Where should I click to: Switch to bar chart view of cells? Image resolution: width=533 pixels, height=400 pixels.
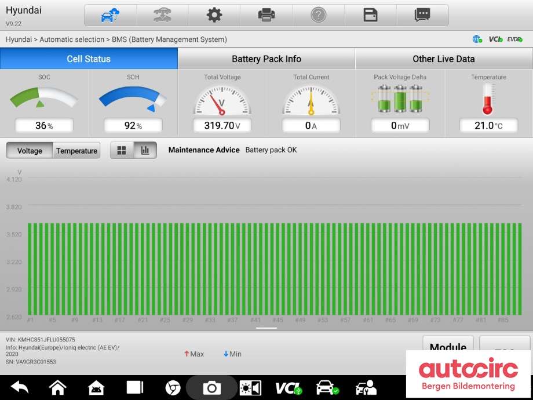coord(145,150)
